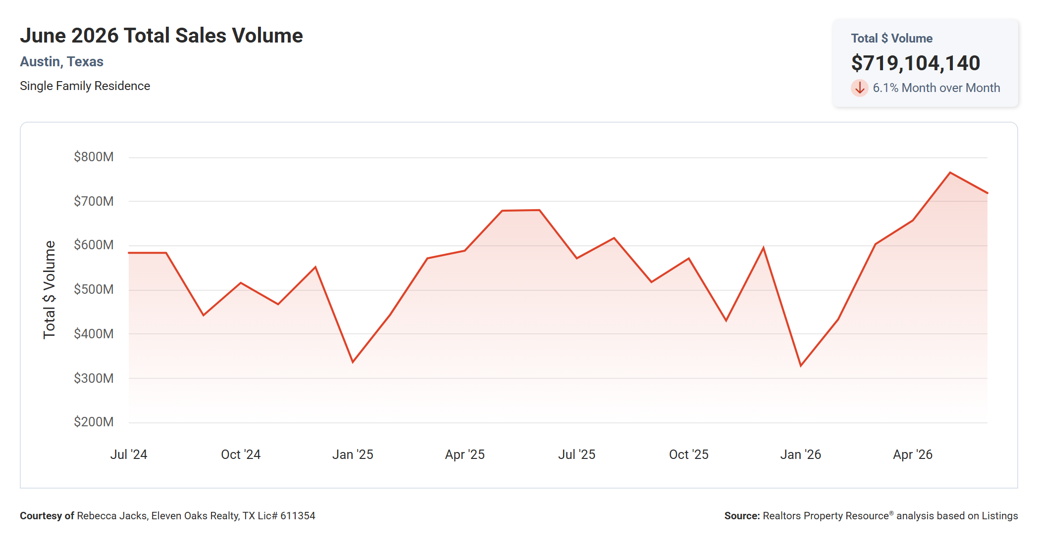Click the $500M y-axis label

coord(94,290)
